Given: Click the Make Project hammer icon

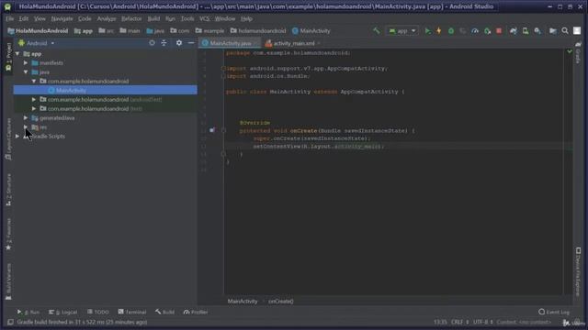Looking at the screenshot, I should 376,31.
